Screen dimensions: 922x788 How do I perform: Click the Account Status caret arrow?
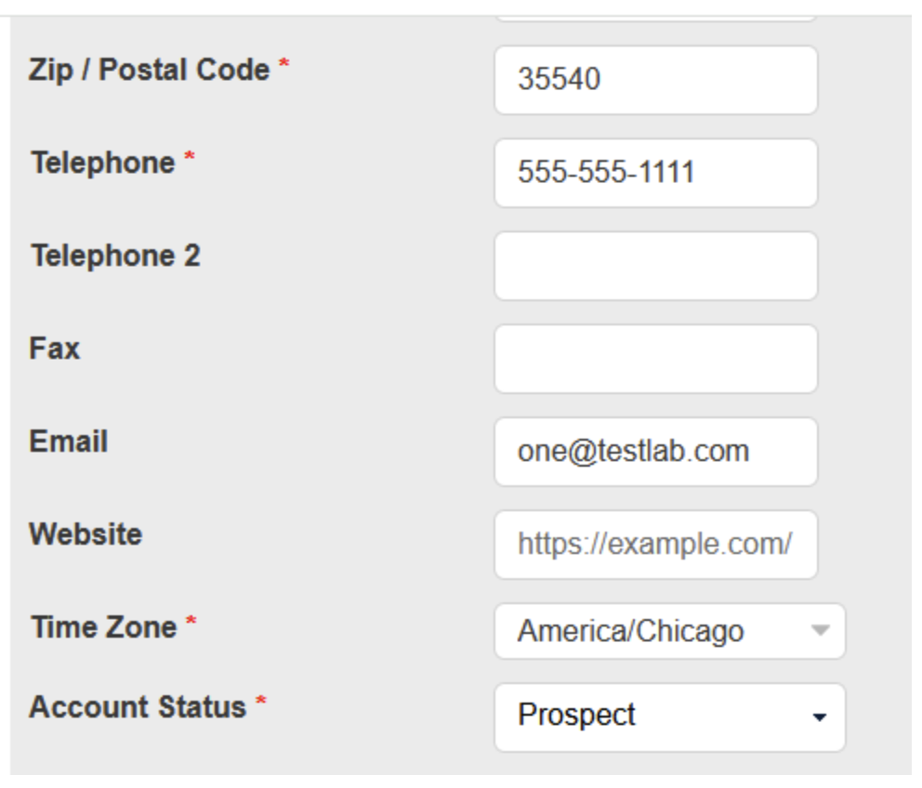pos(819,717)
